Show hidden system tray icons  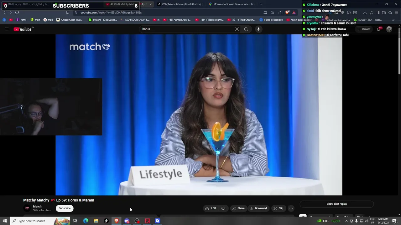pyautogui.click(x=346, y=221)
